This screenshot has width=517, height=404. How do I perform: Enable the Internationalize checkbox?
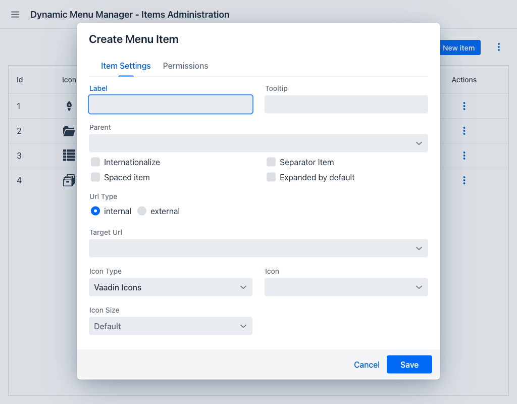pyautogui.click(x=95, y=162)
